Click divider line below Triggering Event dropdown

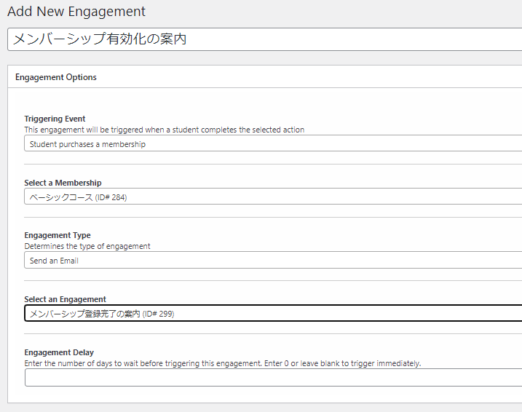pos(273,164)
